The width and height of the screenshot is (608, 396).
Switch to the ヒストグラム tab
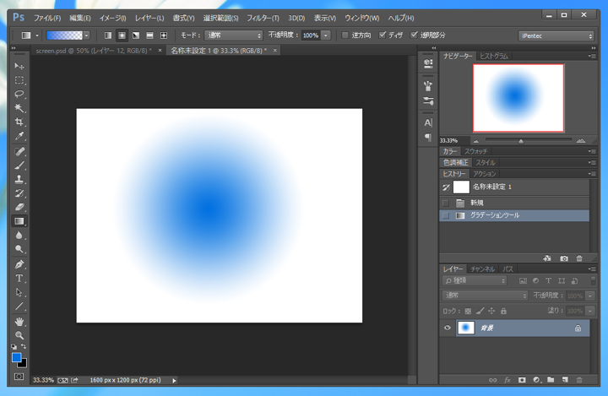pyautogui.click(x=494, y=57)
